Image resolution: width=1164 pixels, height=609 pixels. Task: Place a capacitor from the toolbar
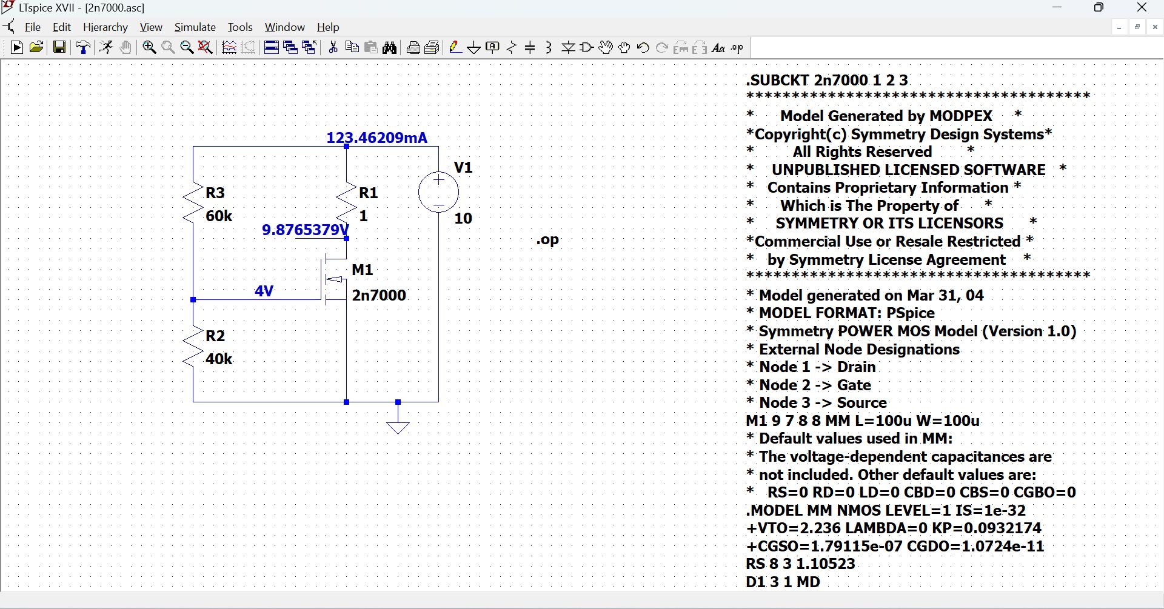tap(530, 48)
